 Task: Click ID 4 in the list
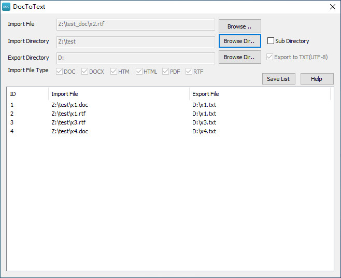click(x=12, y=131)
